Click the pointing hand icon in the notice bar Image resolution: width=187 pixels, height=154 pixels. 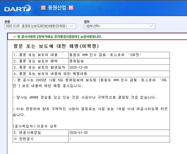[x=14, y=37]
